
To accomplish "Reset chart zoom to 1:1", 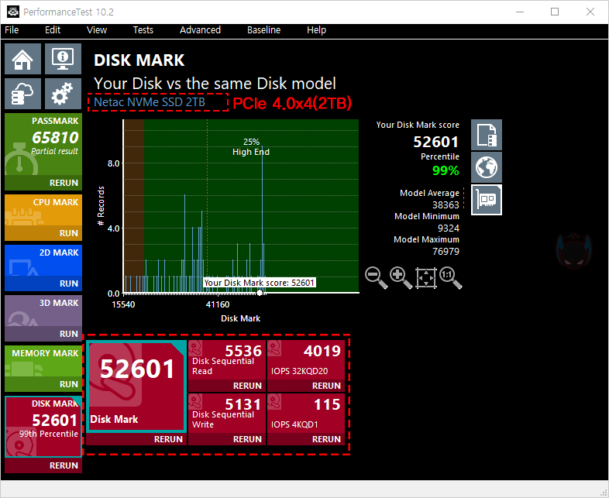I will point(450,278).
